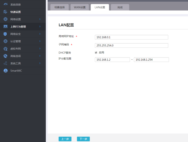
Task: Switch to the WAN设置 tab
Action: (x=80, y=7)
